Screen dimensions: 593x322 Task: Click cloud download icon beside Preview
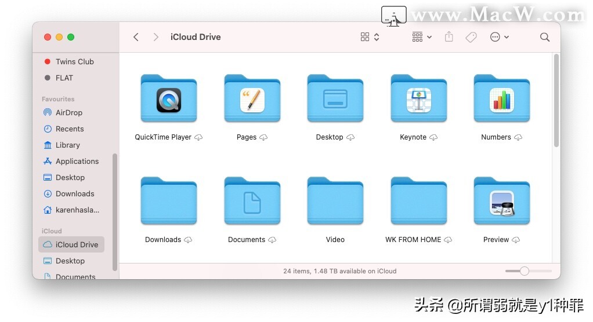point(516,240)
